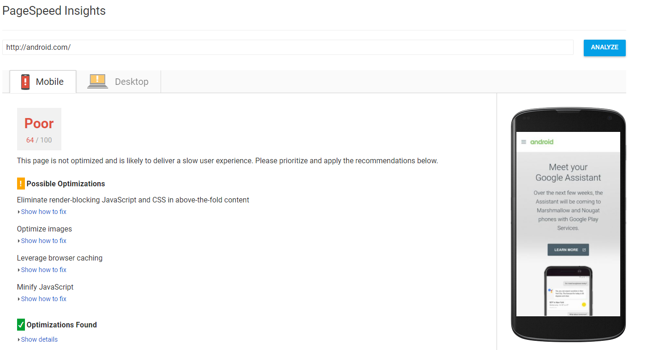Click the 'This page is not optimized' summary text
This screenshot has width=647, height=350.
(228, 161)
